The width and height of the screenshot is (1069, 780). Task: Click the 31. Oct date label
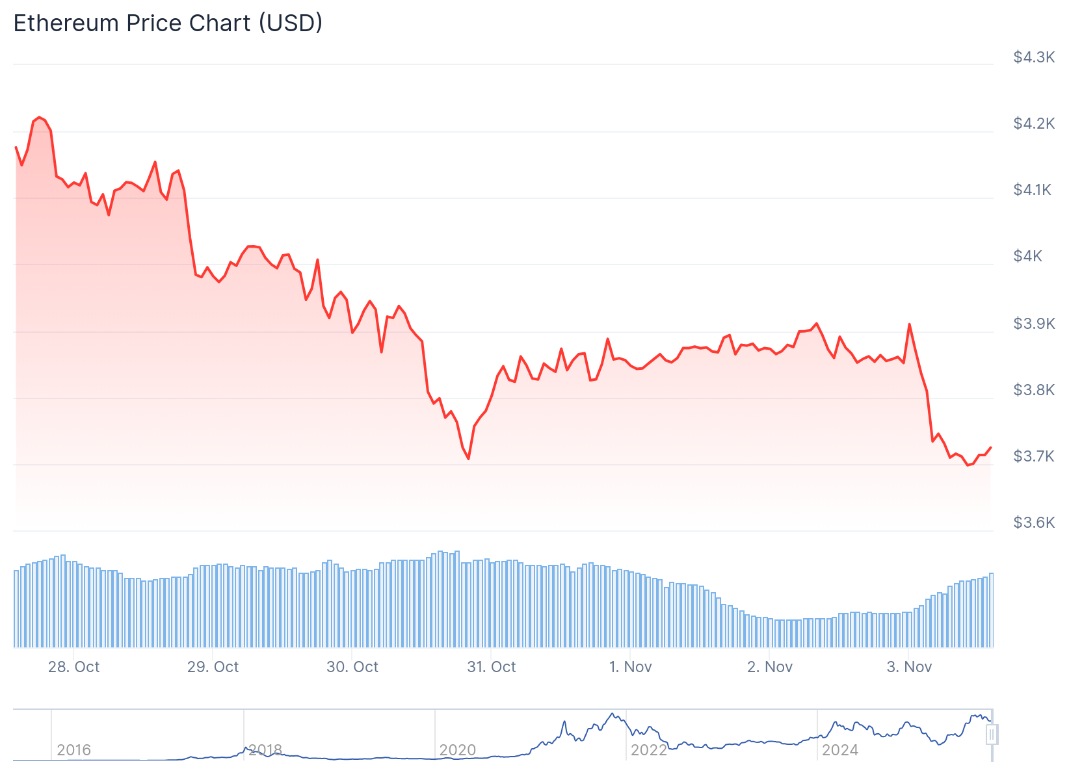click(491, 667)
